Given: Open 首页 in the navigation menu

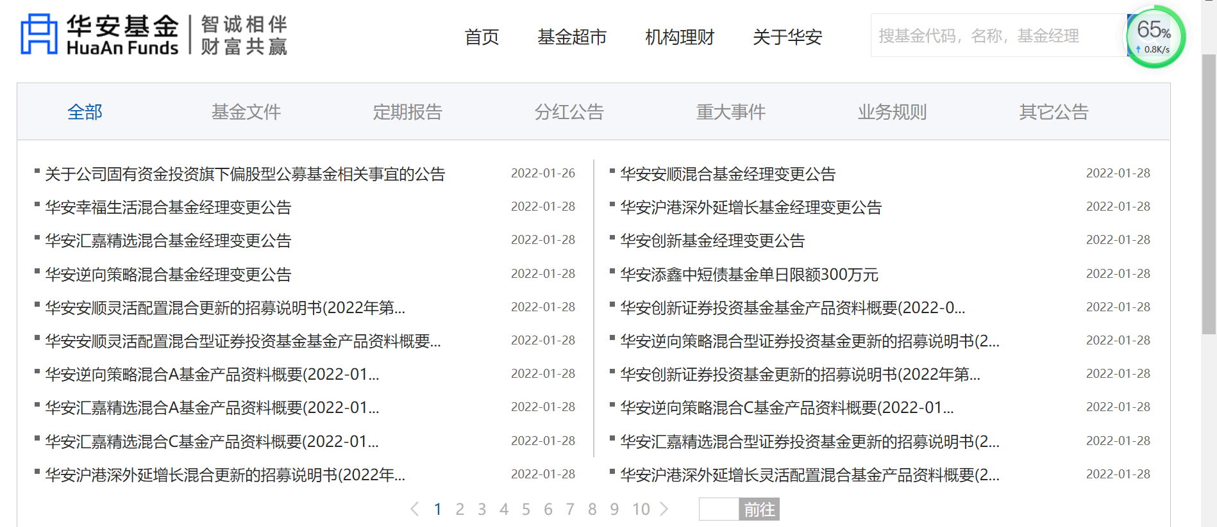Looking at the screenshot, I should 482,37.
